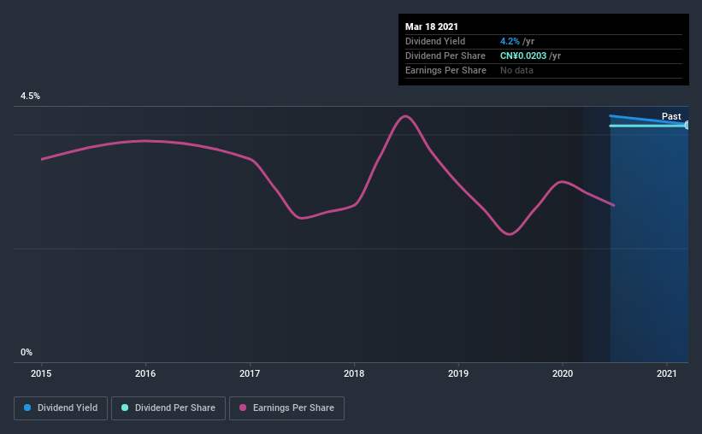Screen dimensions: 702x434
Task: Select the 2020 tick on the x-axis
Action: [x=563, y=373]
